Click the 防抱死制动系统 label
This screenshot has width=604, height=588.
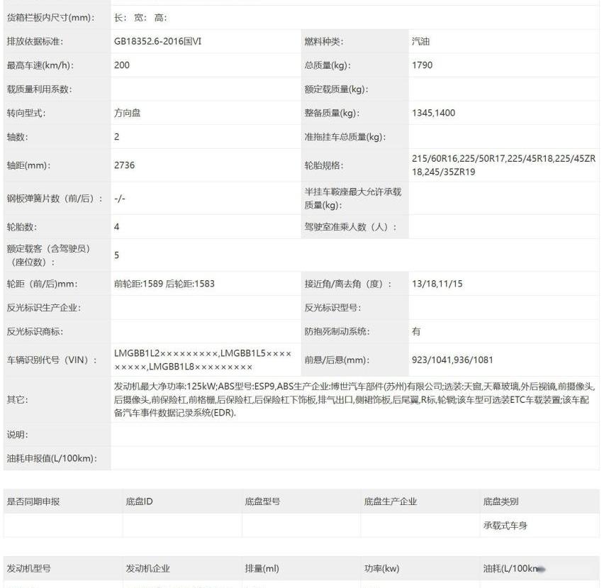(x=337, y=331)
